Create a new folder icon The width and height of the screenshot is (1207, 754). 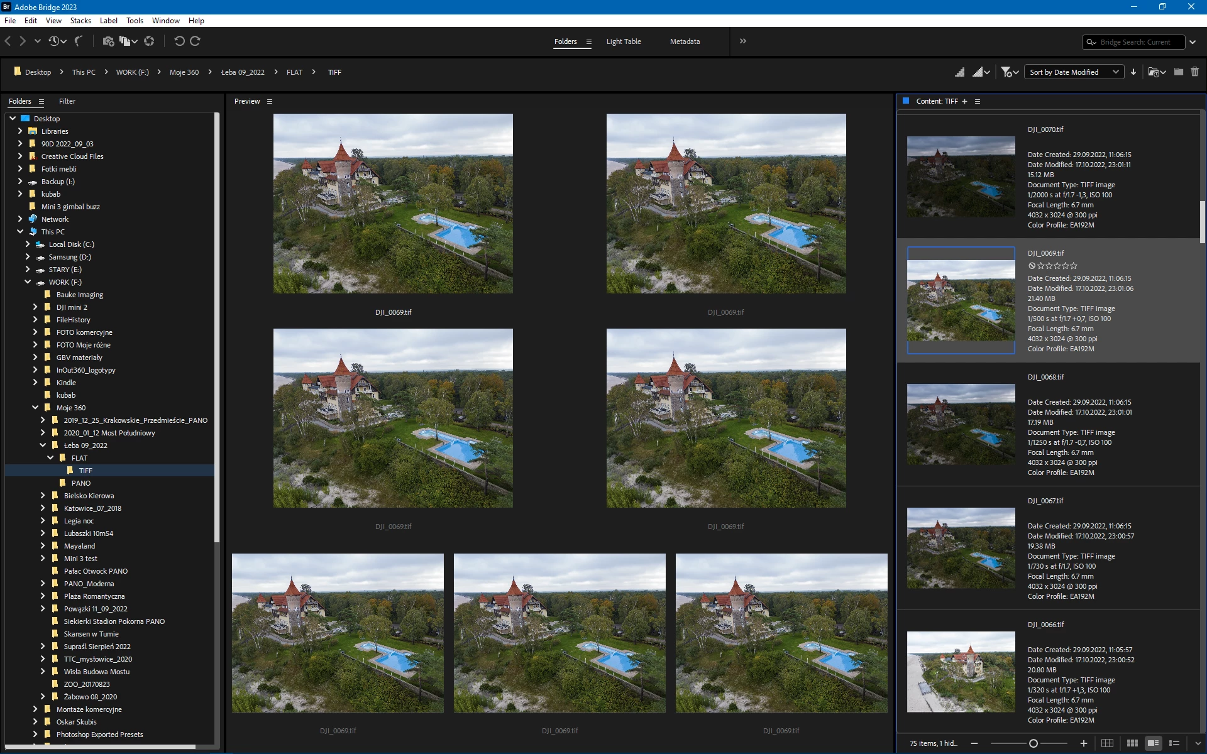point(1179,72)
